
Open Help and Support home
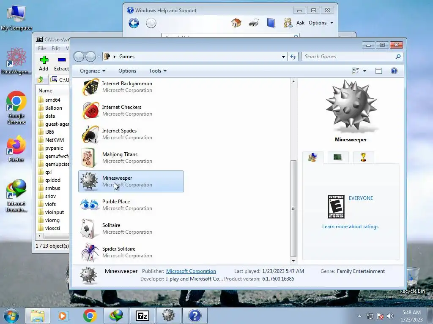[236, 23]
